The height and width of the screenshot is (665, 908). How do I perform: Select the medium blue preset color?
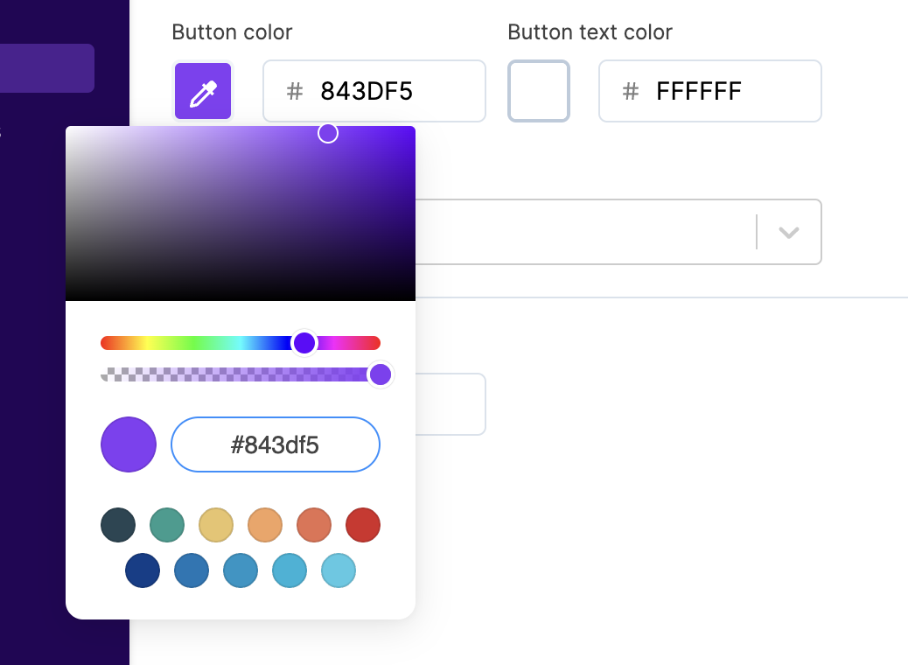(192, 570)
